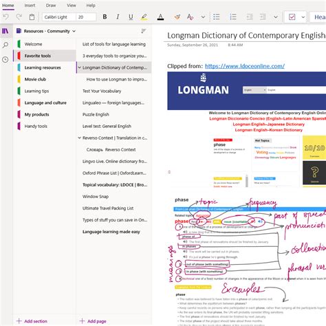
Task: Click the font size 20 field
Action: click(x=86, y=17)
